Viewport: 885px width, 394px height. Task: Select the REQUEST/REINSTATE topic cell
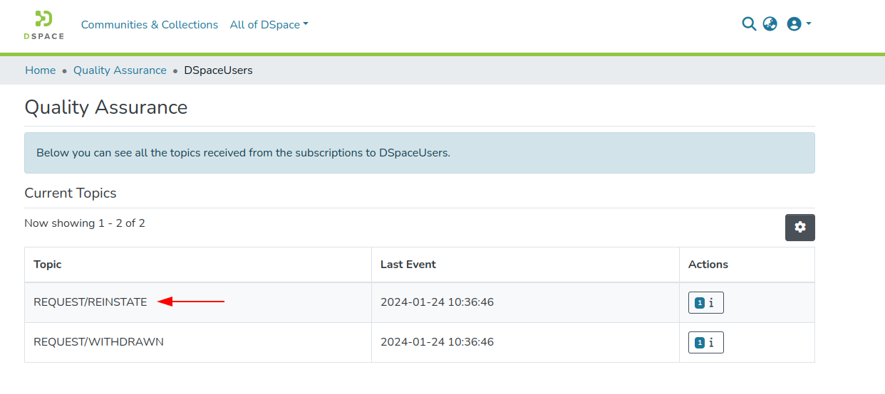tap(90, 302)
